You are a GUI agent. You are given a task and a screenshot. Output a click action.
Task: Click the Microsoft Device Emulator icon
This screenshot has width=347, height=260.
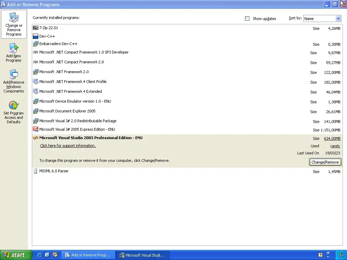click(35, 101)
